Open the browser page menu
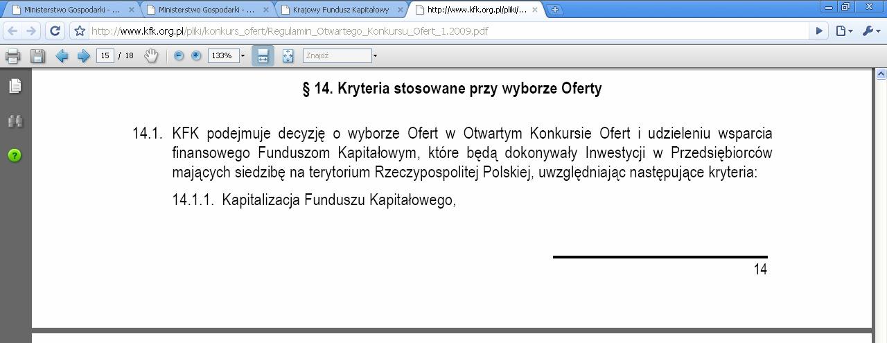Viewport: 887px width, 343px height. click(843, 31)
